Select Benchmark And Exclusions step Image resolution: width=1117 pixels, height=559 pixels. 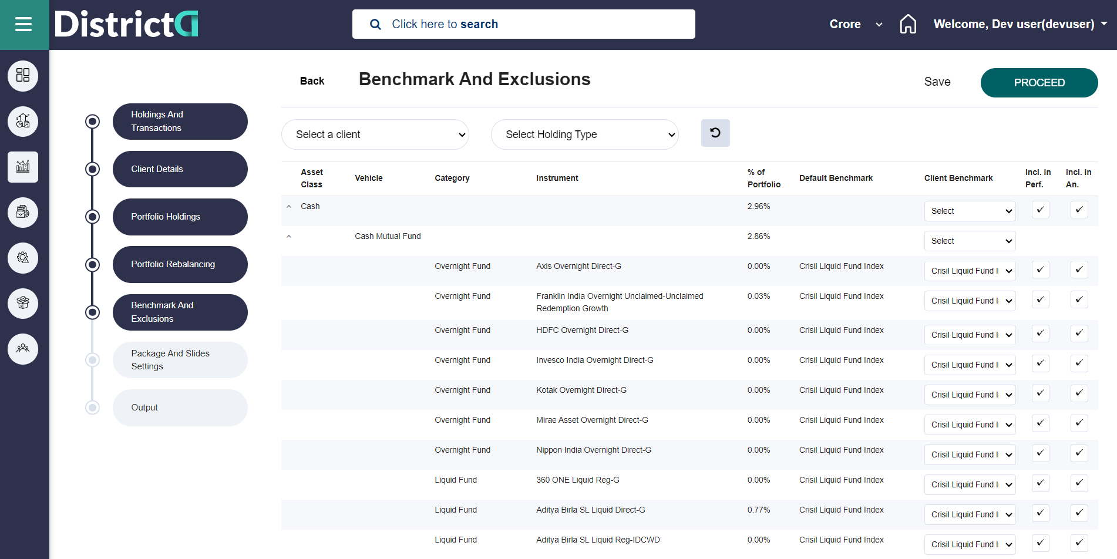coord(180,312)
